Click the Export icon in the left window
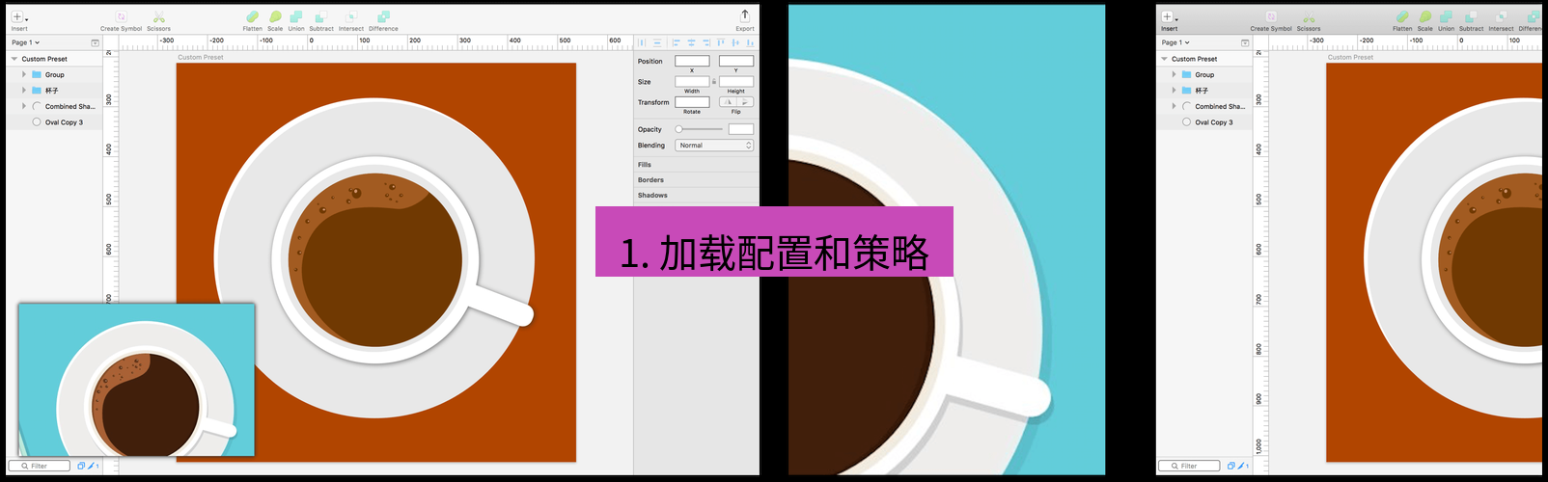Viewport: 1548px width, 482px height. (745, 15)
